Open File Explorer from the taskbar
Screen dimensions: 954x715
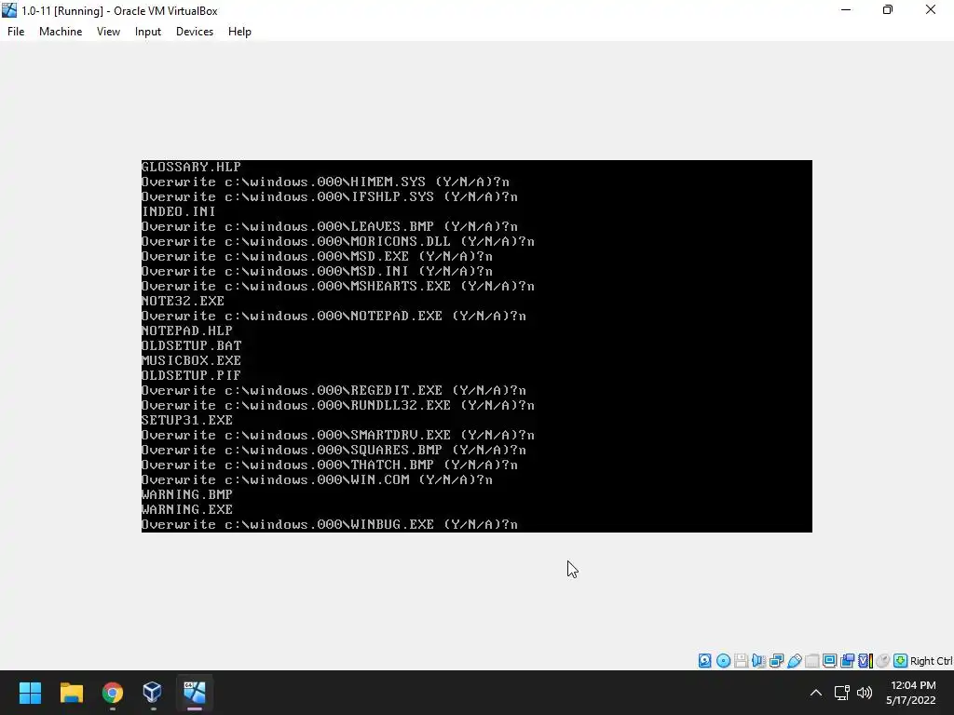pyautogui.click(x=71, y=693)
